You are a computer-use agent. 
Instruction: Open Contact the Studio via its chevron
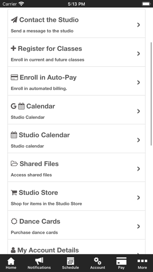point(139,25)
